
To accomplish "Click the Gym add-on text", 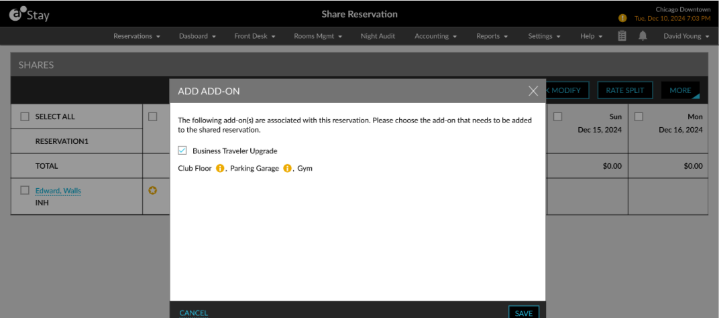I will click(305, 169).
